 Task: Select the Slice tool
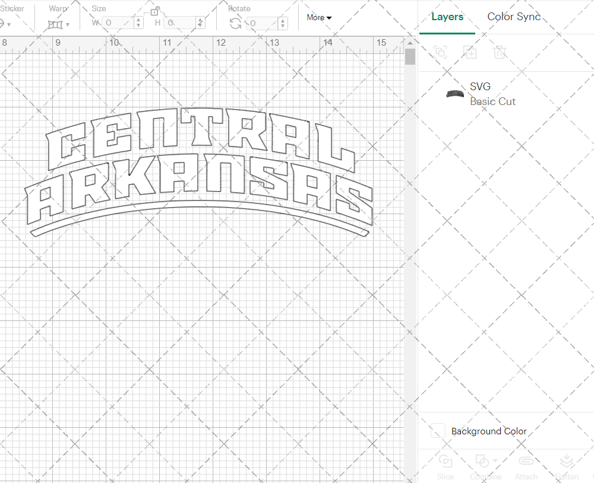pos(445,466)
